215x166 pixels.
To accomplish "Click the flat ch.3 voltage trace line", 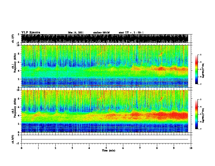I will coord(105,139).
